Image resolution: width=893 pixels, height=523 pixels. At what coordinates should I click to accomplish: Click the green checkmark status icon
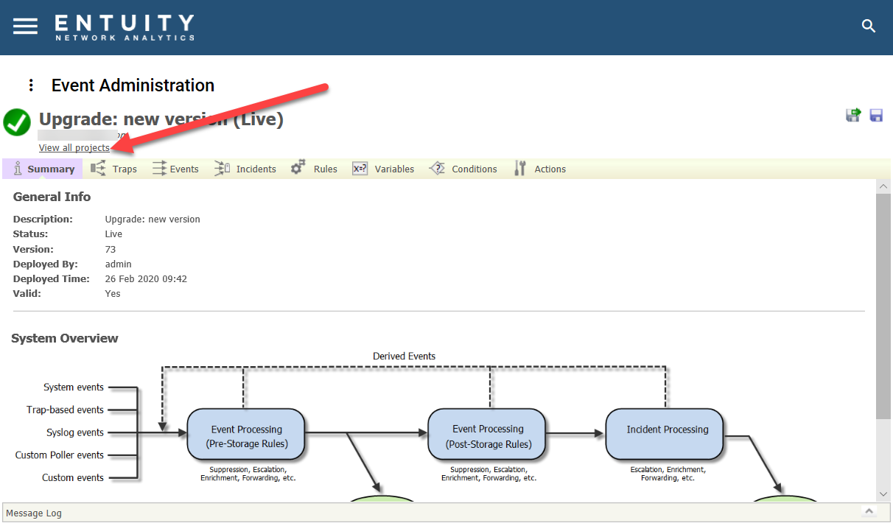tap(16, 122)
